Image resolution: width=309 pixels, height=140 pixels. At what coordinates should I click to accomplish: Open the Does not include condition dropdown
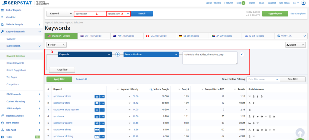151,54
